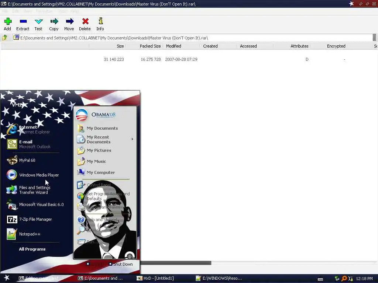Open the address bar history dropdown
Viewport: 378px width, 283px height.
tap(374, 38)
